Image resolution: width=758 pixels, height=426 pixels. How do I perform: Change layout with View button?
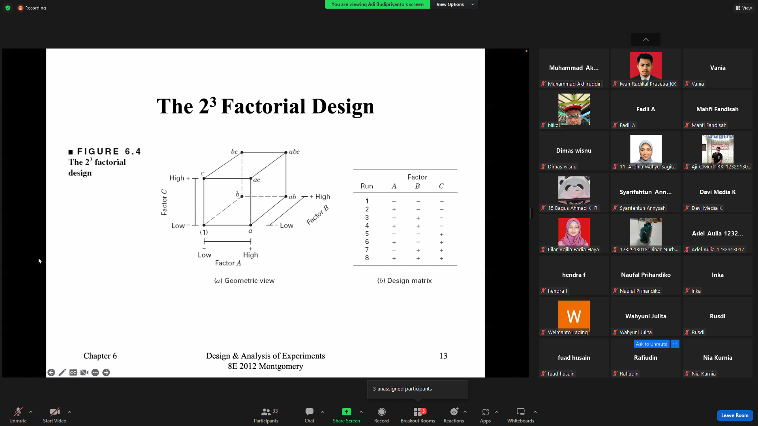tap(744, 8)
